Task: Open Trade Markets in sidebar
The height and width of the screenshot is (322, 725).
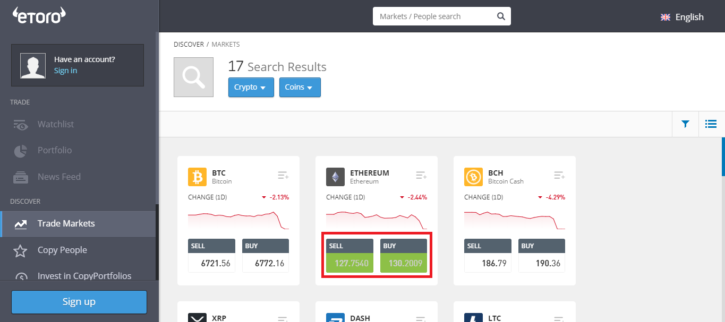Action: (x=66, y=224)
